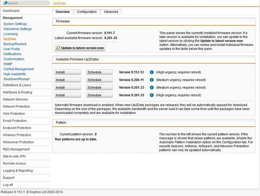260x196 pixels.
Task: Install firmware Version 9.112-12
Action: (68, 72)
